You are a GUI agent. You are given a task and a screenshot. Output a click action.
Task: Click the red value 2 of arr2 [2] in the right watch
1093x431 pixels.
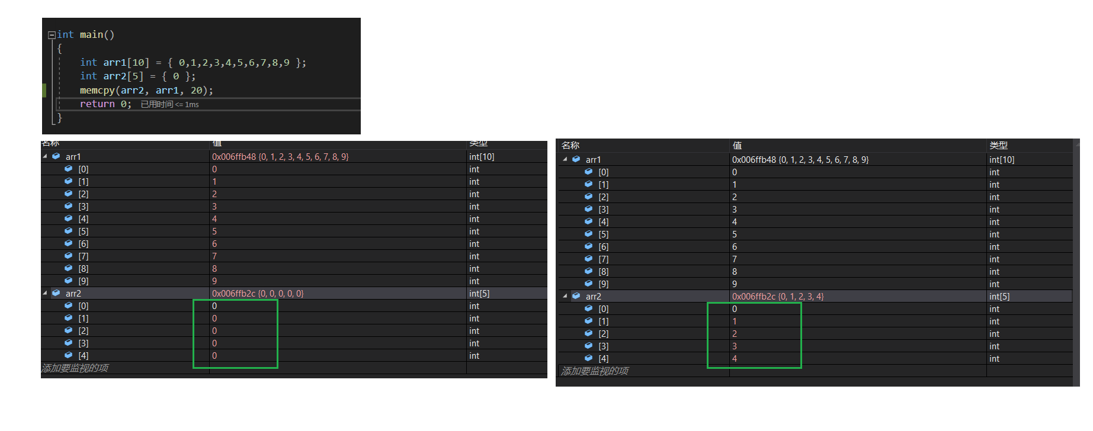click(735, 333)
